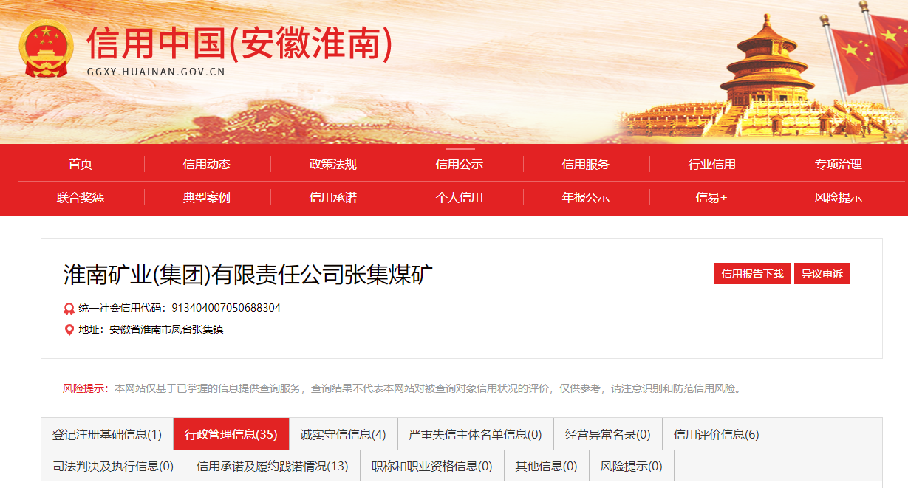Select the 信用评价信息(6) tab

click(x=717, y=434)
